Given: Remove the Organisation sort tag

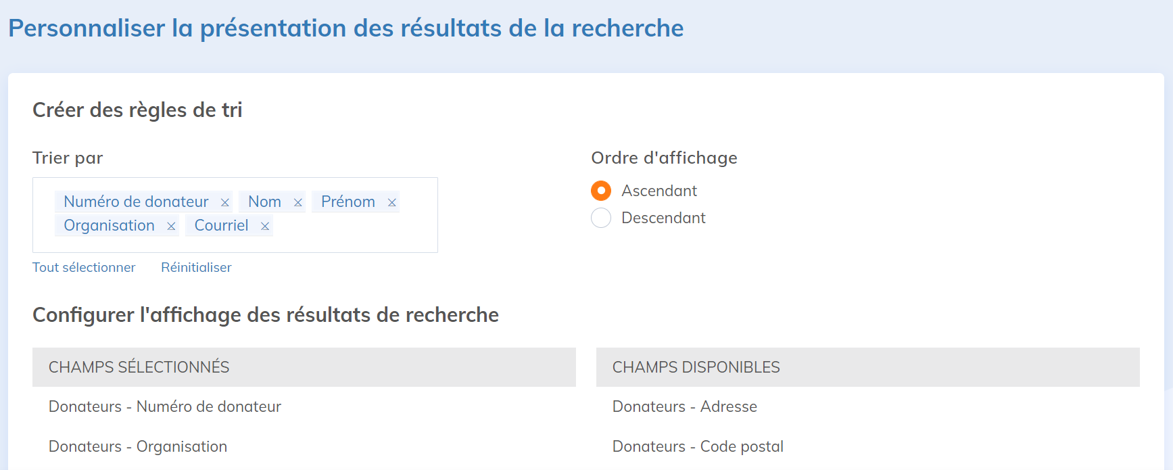Looking at the screenshot, I should click(x=171, y=226).
